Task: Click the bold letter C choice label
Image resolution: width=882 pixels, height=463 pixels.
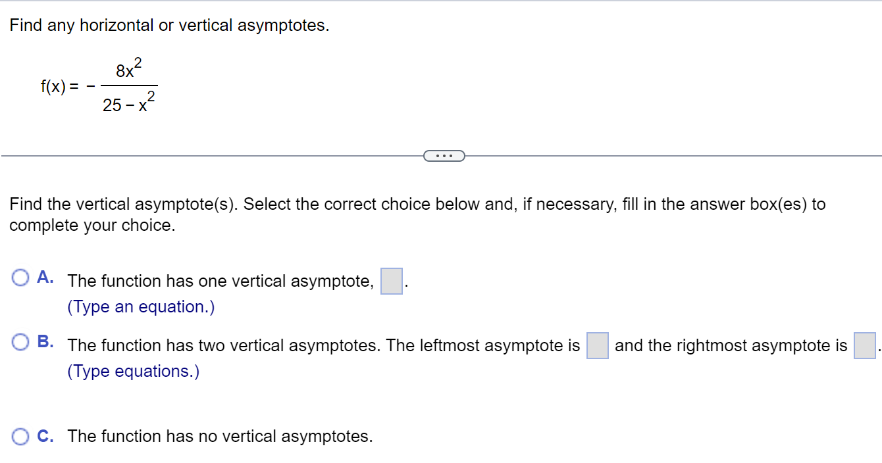Action: tap(45, 435)
